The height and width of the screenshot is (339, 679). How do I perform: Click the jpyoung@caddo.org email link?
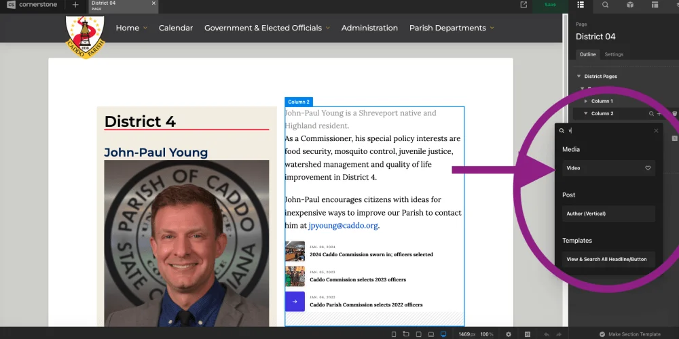point(343,226)
